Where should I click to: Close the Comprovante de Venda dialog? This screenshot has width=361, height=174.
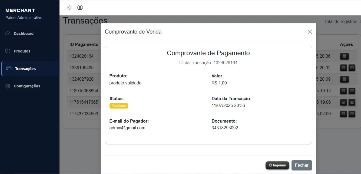pos(310,32)
